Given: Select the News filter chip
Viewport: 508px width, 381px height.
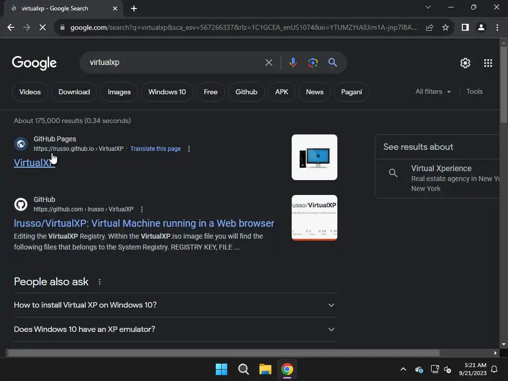Looking at the screenshot, I should tap(315, 92).
